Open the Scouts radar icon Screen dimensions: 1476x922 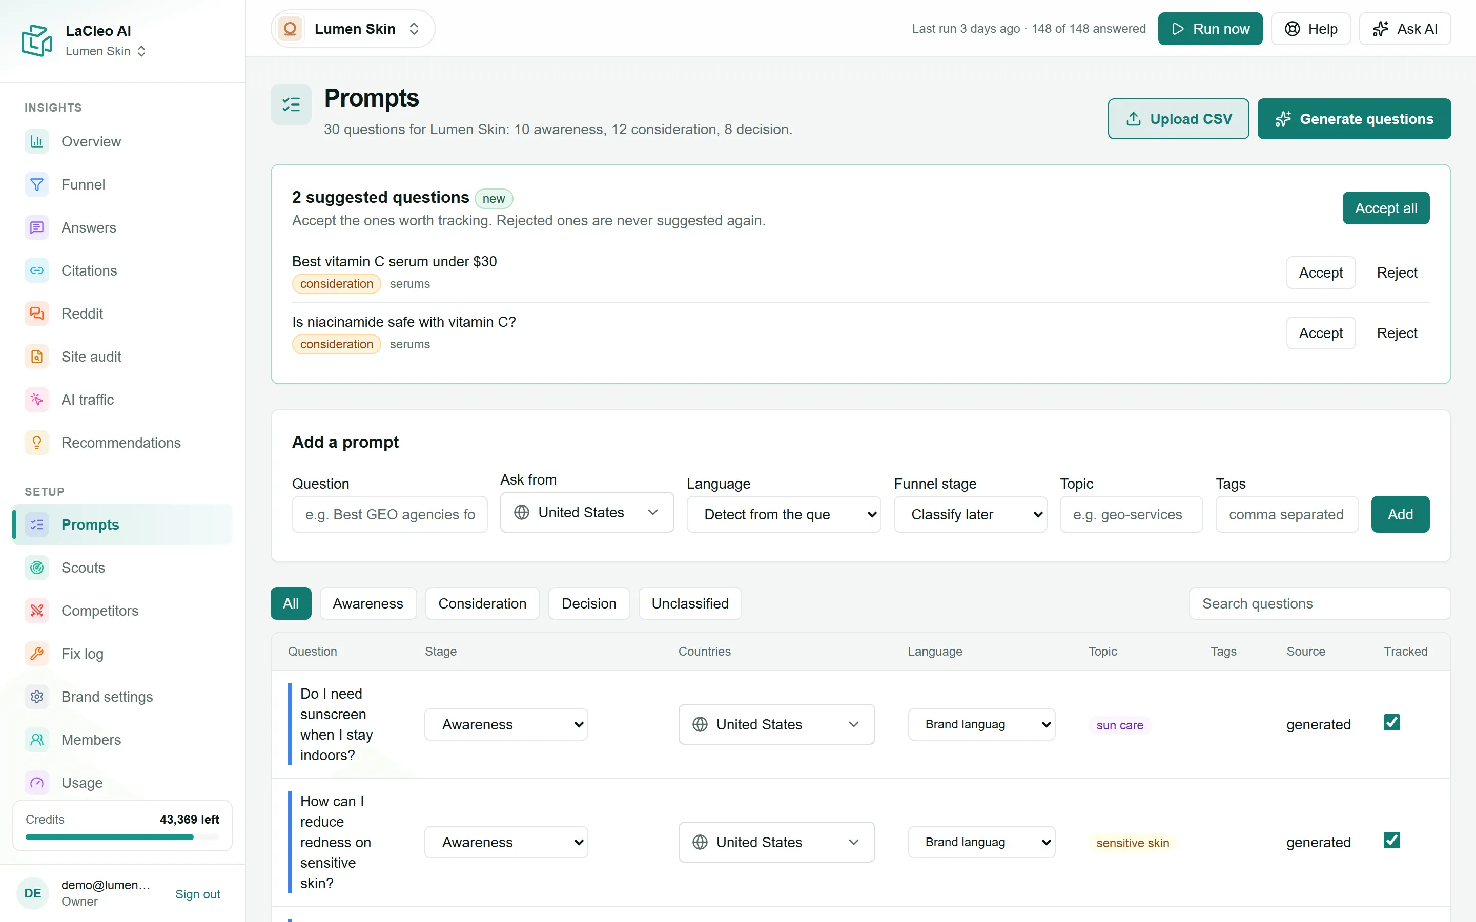pyautogui.click(x=36, y=568)
